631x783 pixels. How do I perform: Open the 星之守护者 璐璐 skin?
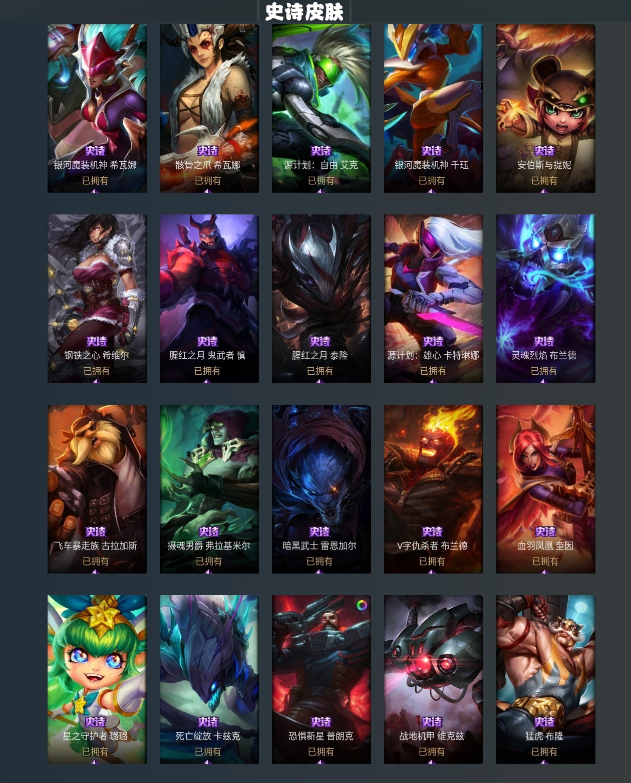97,679
